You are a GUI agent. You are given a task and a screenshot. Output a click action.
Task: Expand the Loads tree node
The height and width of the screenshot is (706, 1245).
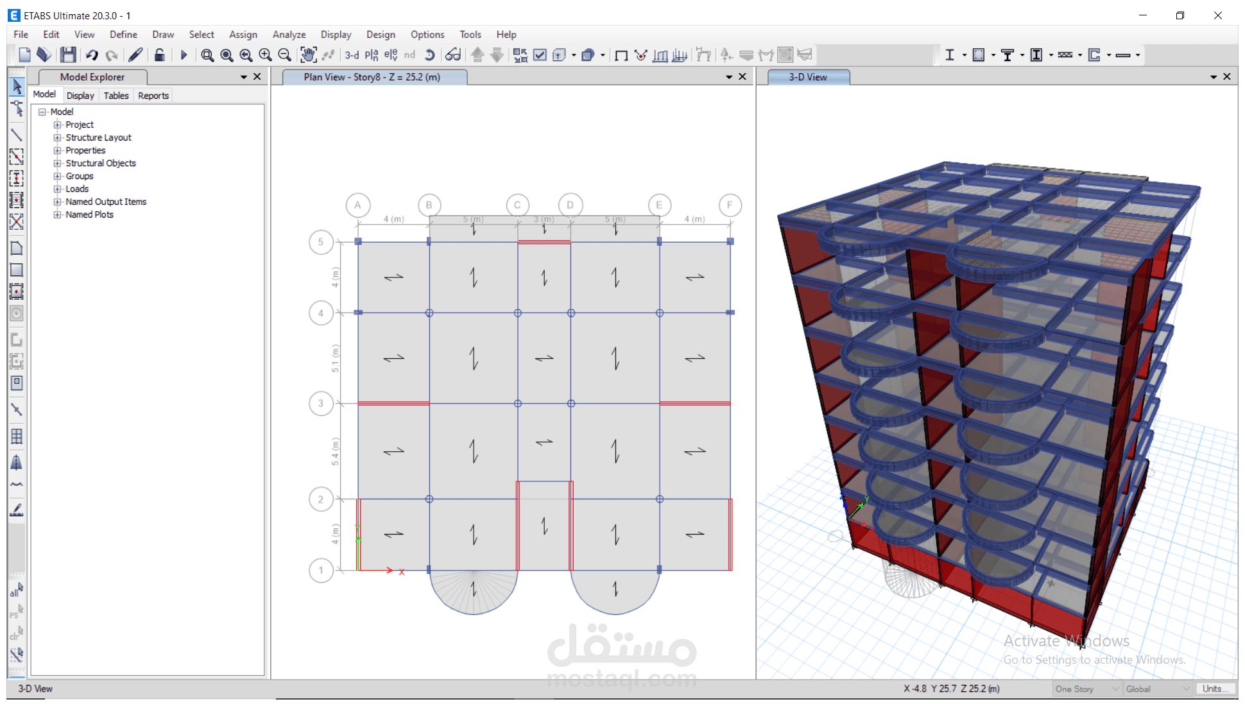[x=57, y=189]
